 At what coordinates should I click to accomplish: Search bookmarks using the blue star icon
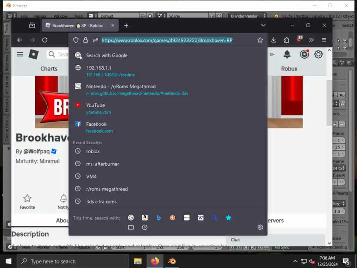coord(228,218)
